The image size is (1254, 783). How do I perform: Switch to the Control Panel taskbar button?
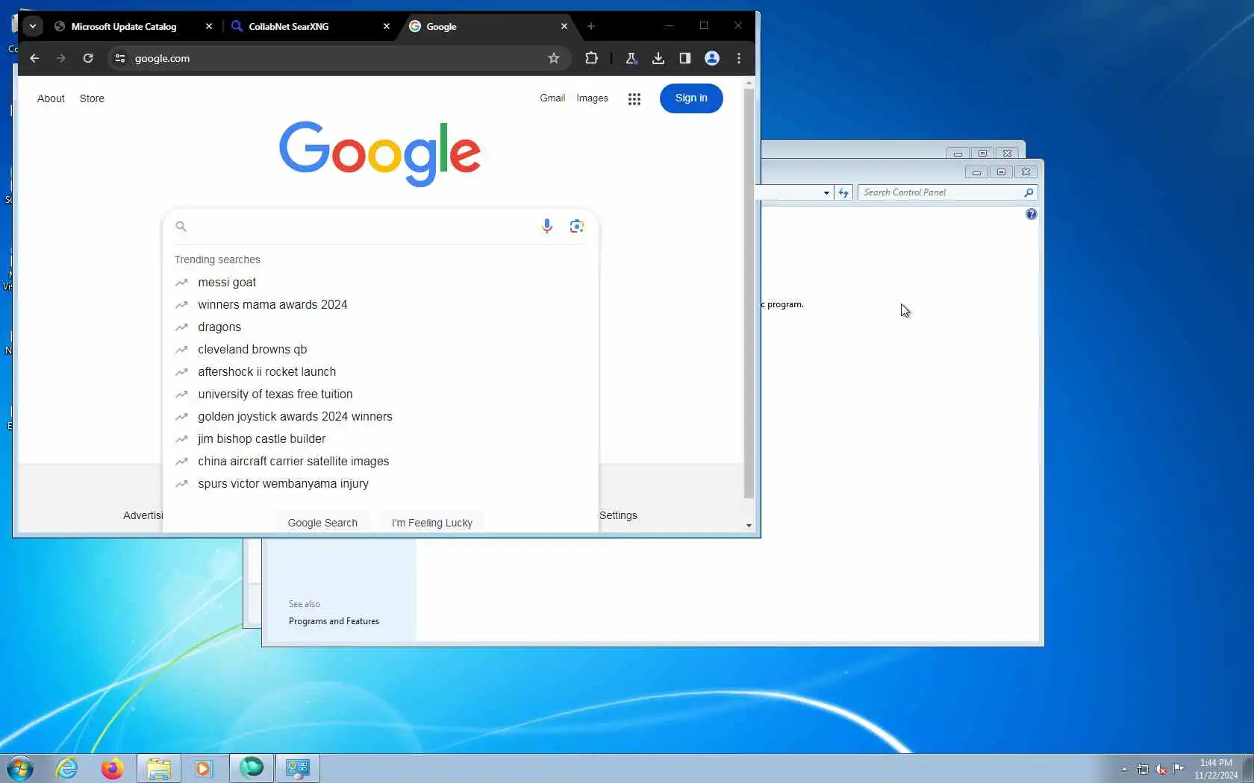298,768
